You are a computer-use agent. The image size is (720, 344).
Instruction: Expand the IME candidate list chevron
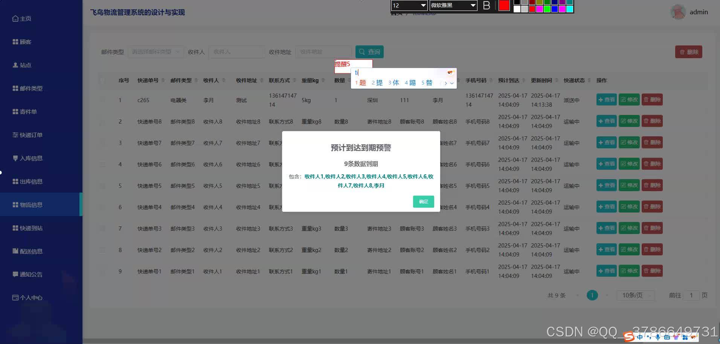pos(452,83)
